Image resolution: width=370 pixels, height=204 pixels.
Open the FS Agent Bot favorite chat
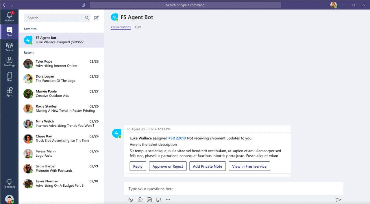tap(61, 40)
